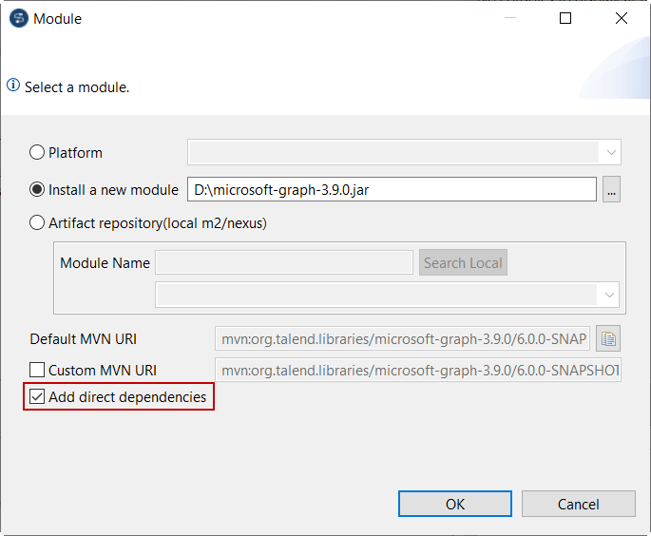This screenshot has height=536, width=651.
Task: Select the Platform radio option
Action: 38,152
